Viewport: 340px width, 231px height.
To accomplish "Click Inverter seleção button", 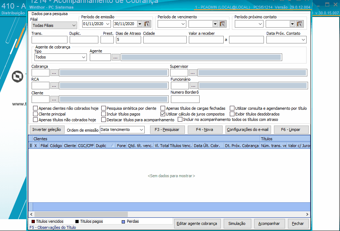I will 47,129.
